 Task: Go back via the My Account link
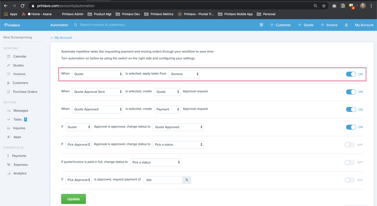pyautogui.click(x=61, y=38)
